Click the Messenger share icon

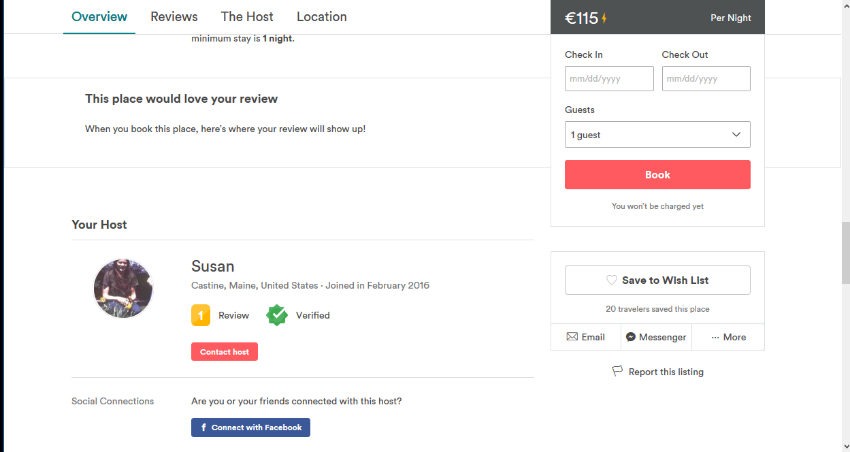pyautogui.click(x=631, y=337)
